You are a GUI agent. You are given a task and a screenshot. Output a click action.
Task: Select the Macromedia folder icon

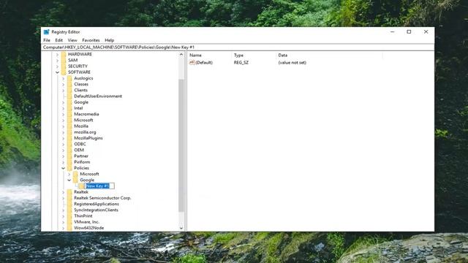click(69, 114)
